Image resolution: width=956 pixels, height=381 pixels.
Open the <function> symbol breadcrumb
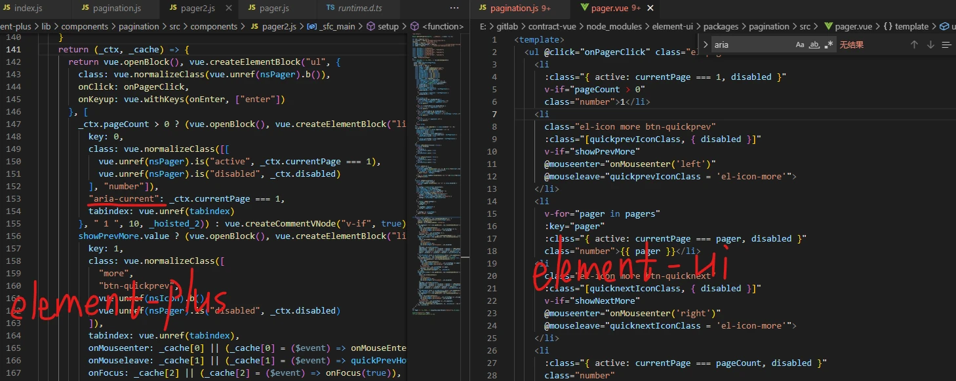(x=436, y=27)
